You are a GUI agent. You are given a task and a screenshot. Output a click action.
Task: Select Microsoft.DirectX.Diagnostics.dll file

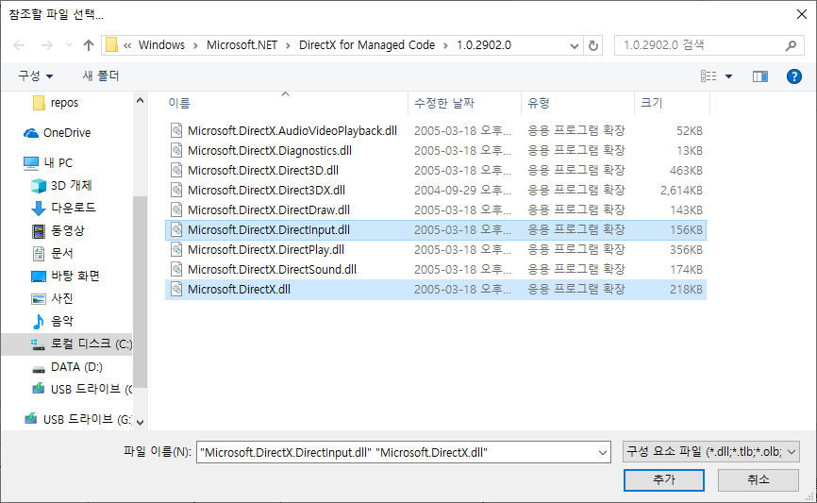(x=436, y=151)
